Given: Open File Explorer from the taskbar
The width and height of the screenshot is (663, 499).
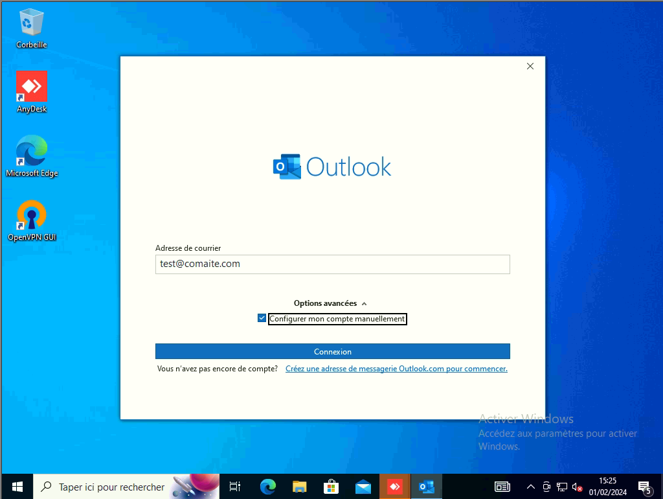Looking at the screenshot, I should pos(299,487).
